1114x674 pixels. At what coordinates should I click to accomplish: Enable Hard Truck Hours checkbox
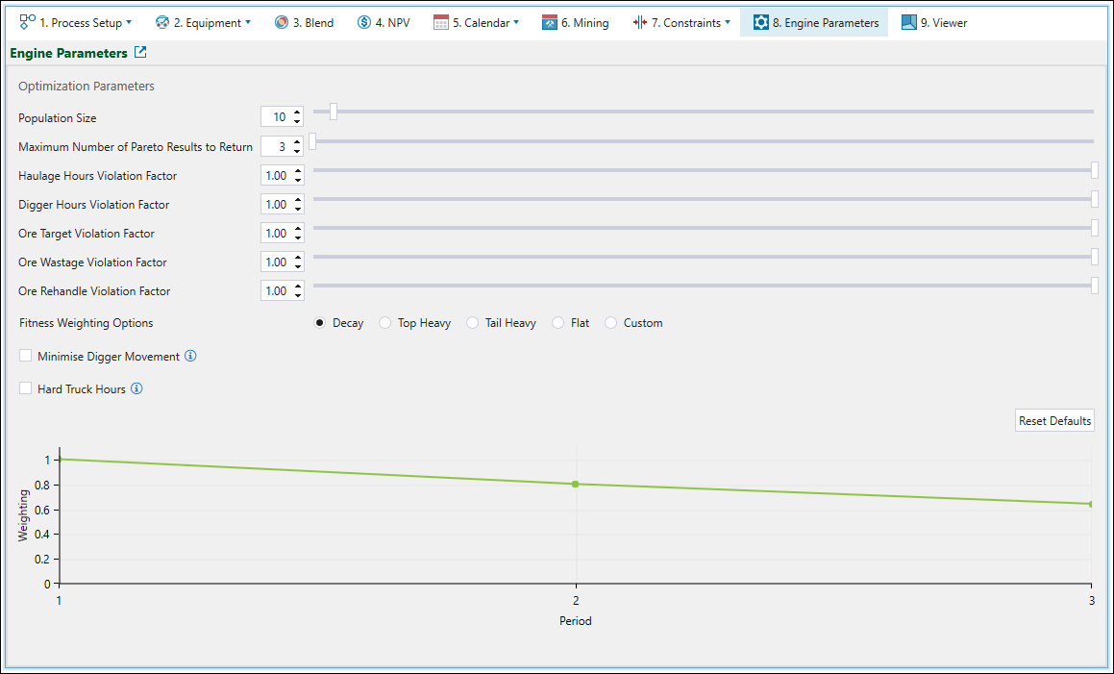[x=26, y=388]
